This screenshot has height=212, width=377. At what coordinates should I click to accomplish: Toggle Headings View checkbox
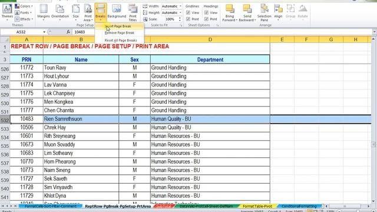tap(206, 12)
